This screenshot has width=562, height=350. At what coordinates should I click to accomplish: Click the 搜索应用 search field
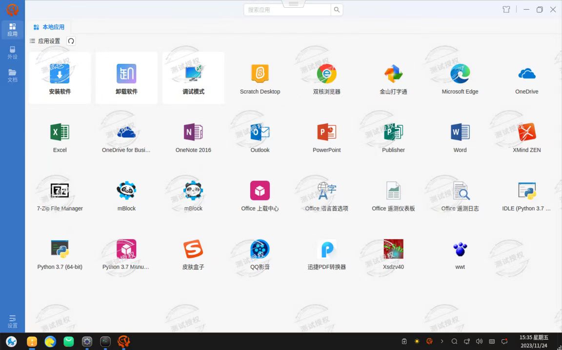287,10
